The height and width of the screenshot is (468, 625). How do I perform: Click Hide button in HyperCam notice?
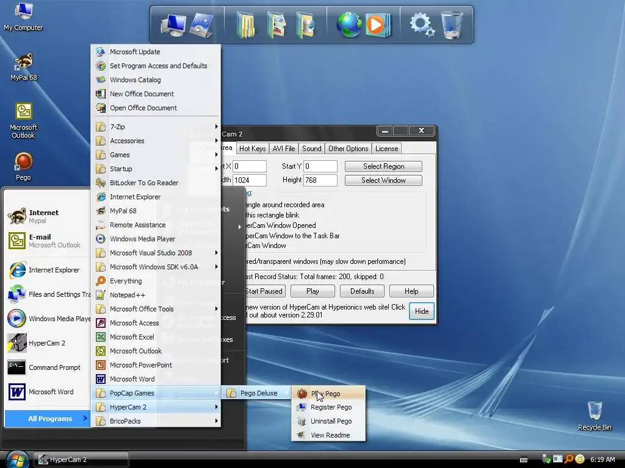point(422,311)
